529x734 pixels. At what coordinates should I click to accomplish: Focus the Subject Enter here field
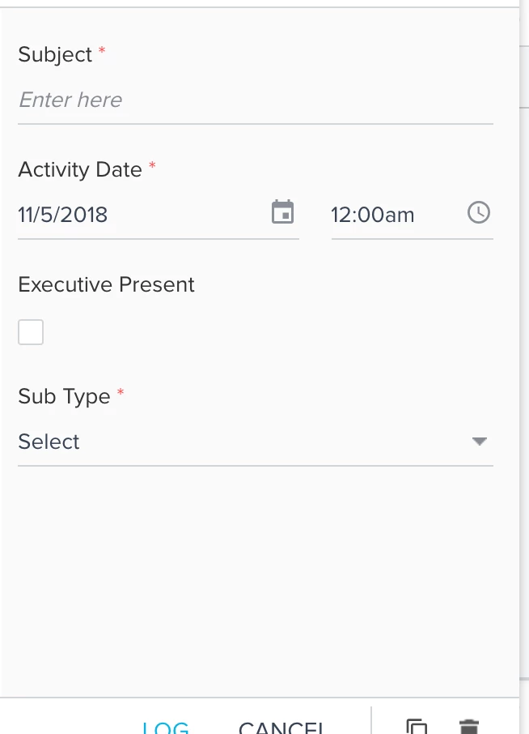[x=256, y=100]
